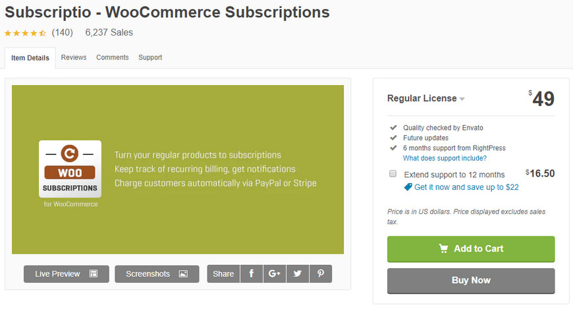
Task: Pin item using Pinterest icon
Action: point(321,273)
